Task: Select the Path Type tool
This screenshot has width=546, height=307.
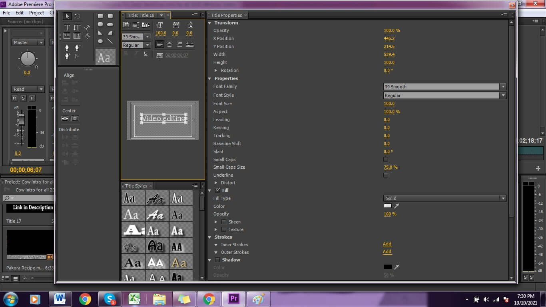Action: [x=87, y=28]
